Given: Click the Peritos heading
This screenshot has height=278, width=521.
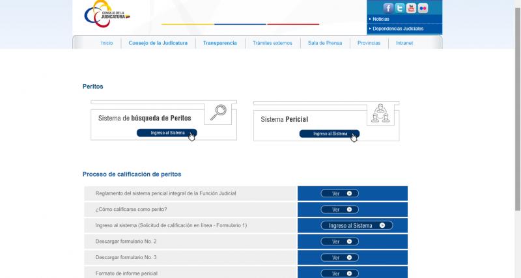Looking at the screenshot, I should point(92,87).
